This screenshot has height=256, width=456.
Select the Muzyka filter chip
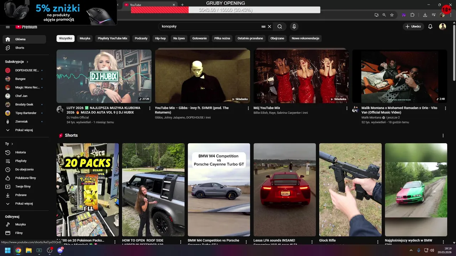[85, 38]
